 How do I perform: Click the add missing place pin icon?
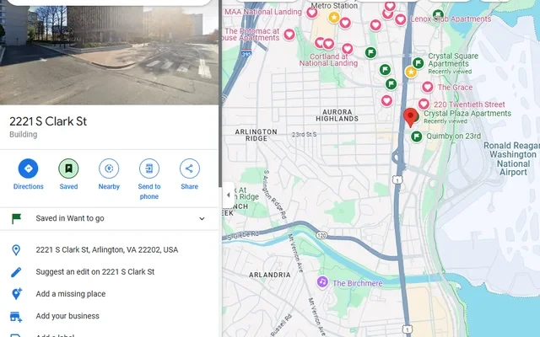[16, 294]
